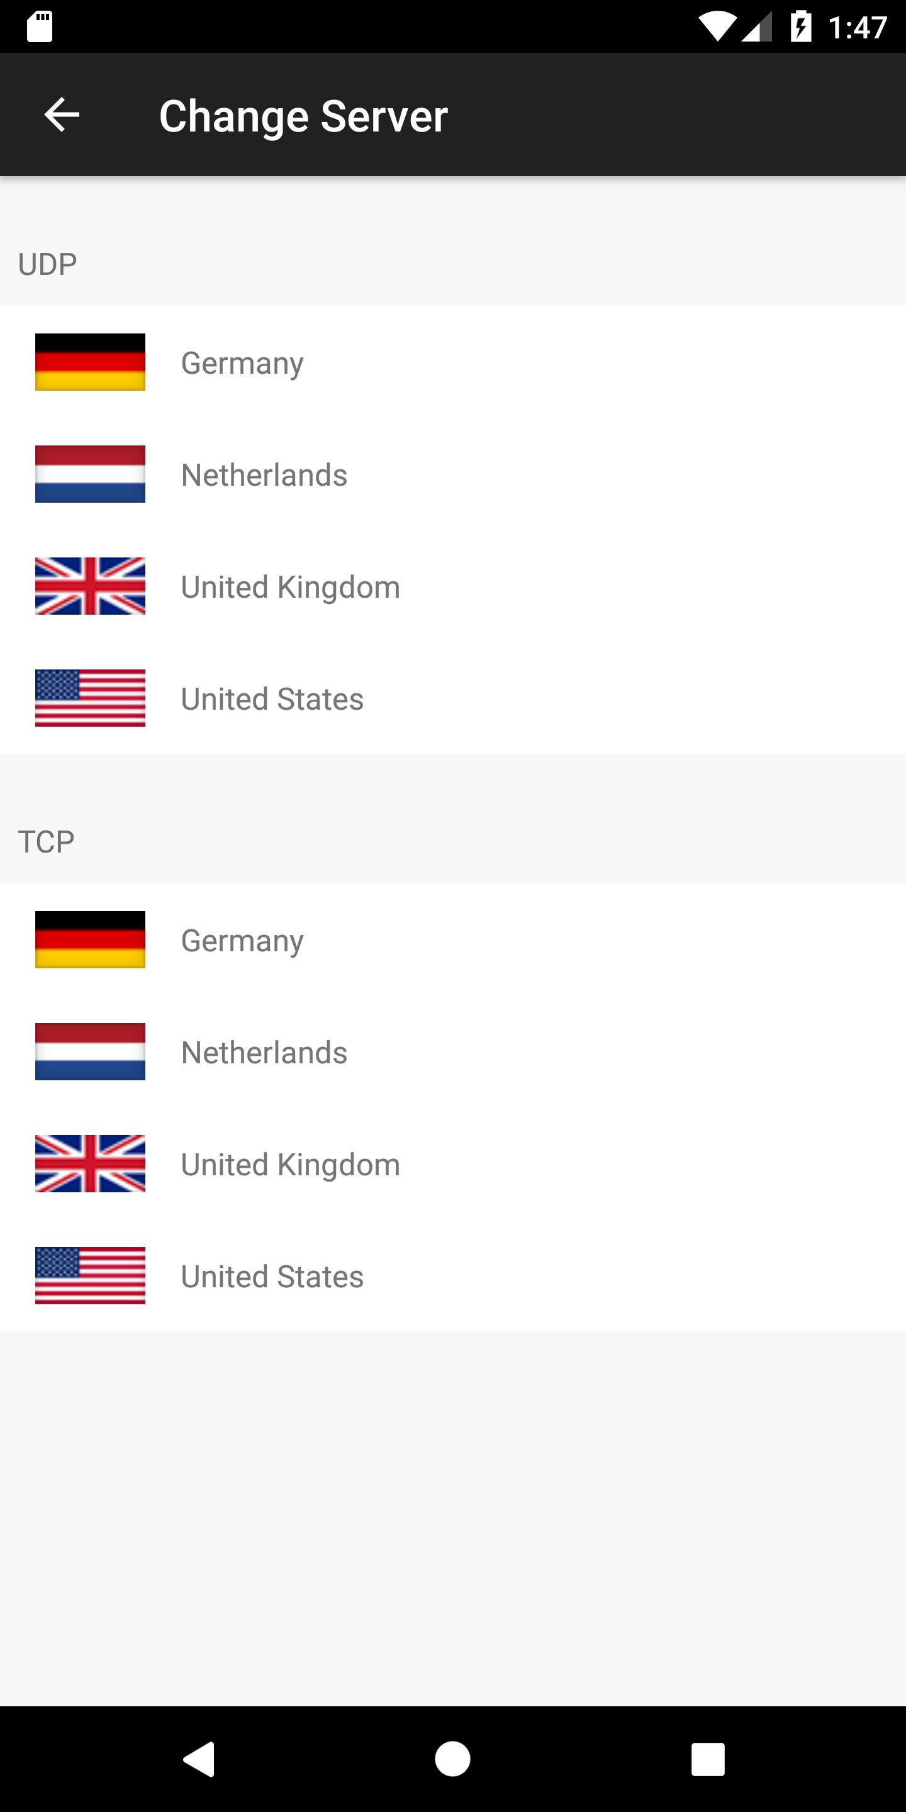906x1812 pixels.
Task: Tap the Netherlands flag under UDP
Action: (x=90, y=474)
